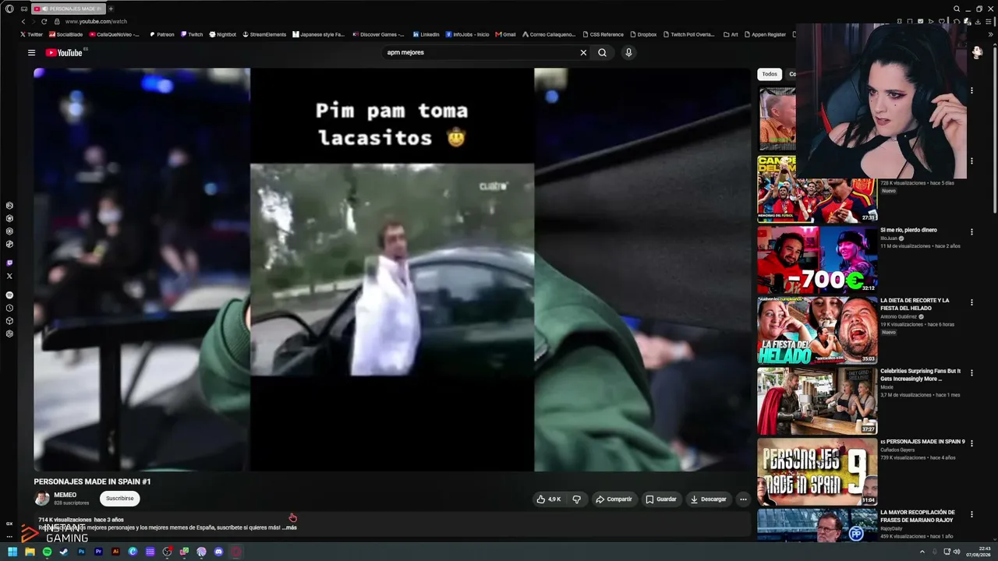Open the YouTube guide hamburger menu

pos(31,53)
